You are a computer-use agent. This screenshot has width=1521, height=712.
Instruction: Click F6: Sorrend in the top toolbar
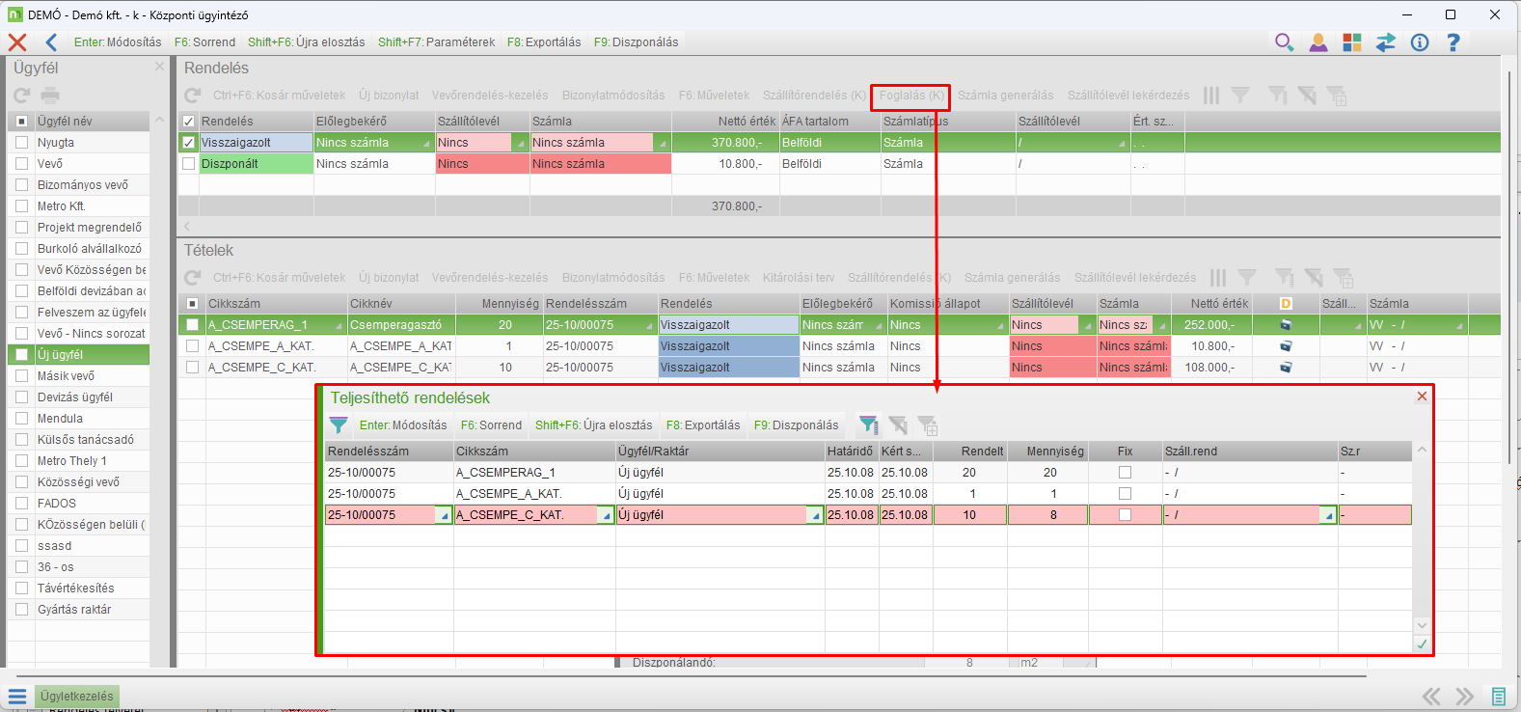point(204,42)
